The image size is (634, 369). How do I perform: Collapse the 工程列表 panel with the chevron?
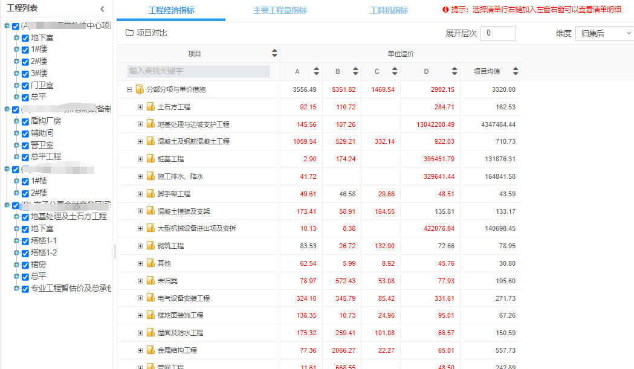coord(102,9)
